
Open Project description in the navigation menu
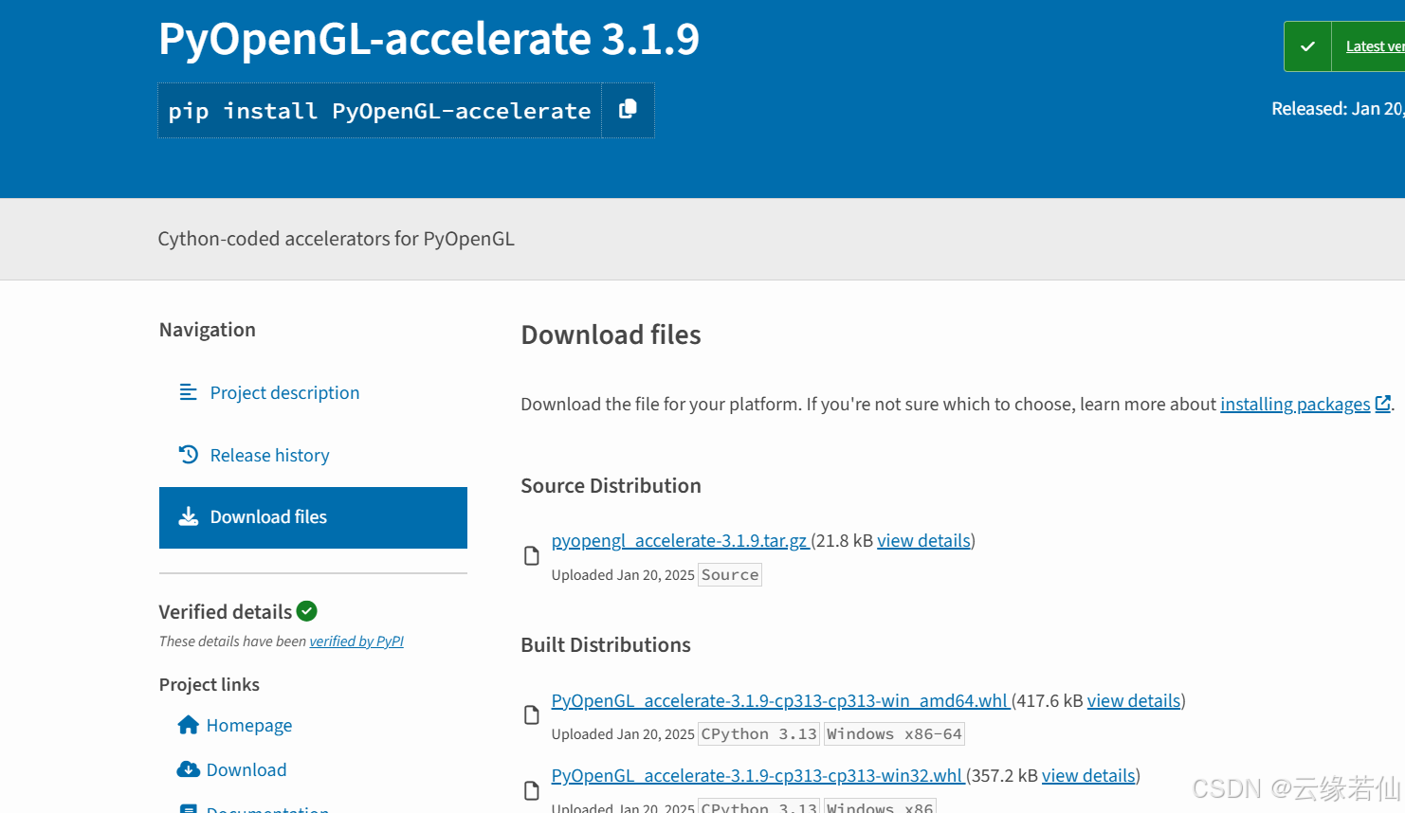coord(284,391)
